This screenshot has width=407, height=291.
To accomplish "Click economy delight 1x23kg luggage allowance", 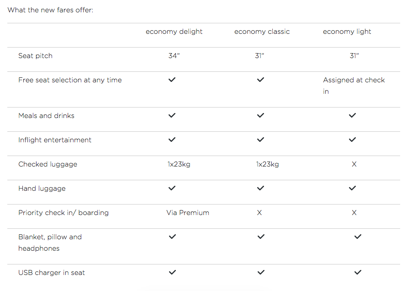I will (179, 164).
